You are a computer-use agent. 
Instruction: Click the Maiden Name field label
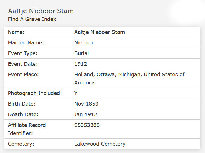coord(26,43)
